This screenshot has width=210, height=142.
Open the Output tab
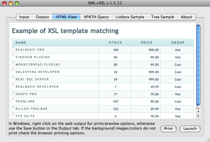pos(42,17)
